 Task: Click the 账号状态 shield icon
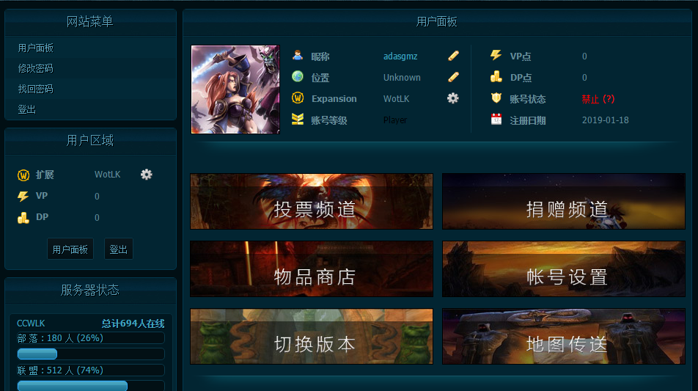click(496, 98)
